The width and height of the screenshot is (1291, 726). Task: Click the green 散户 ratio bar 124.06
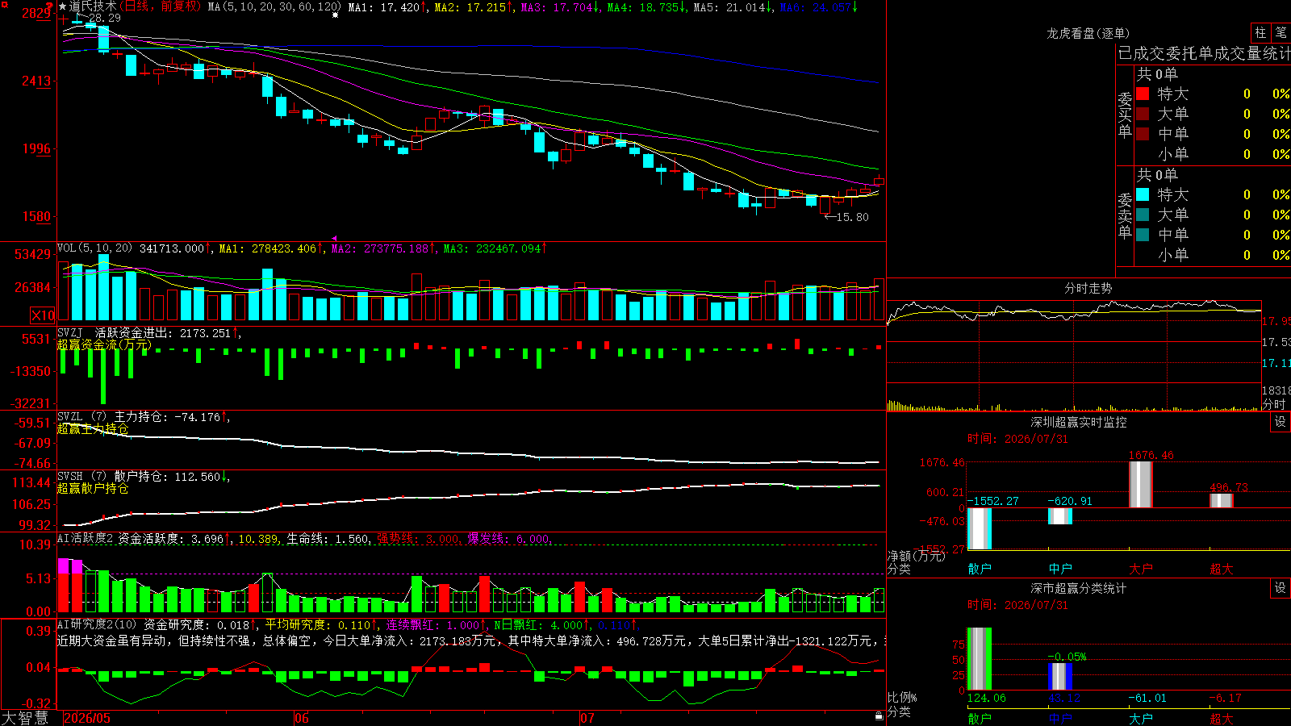pos(979,659)
